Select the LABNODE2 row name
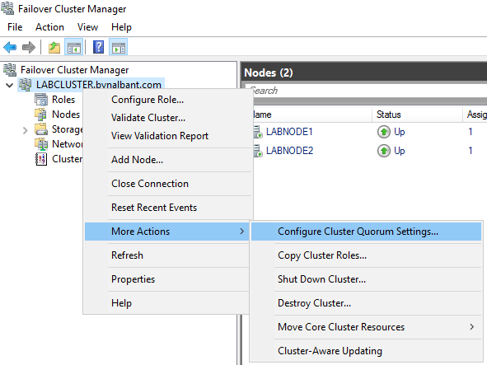 tap(290, 151)
